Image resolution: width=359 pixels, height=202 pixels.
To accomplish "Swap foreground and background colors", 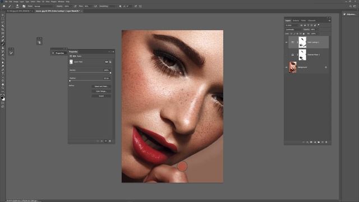I will pyautogui.click(x=4, y=95).
